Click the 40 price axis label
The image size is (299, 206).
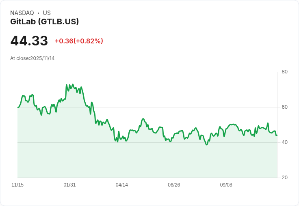click(x=284, y=142)
